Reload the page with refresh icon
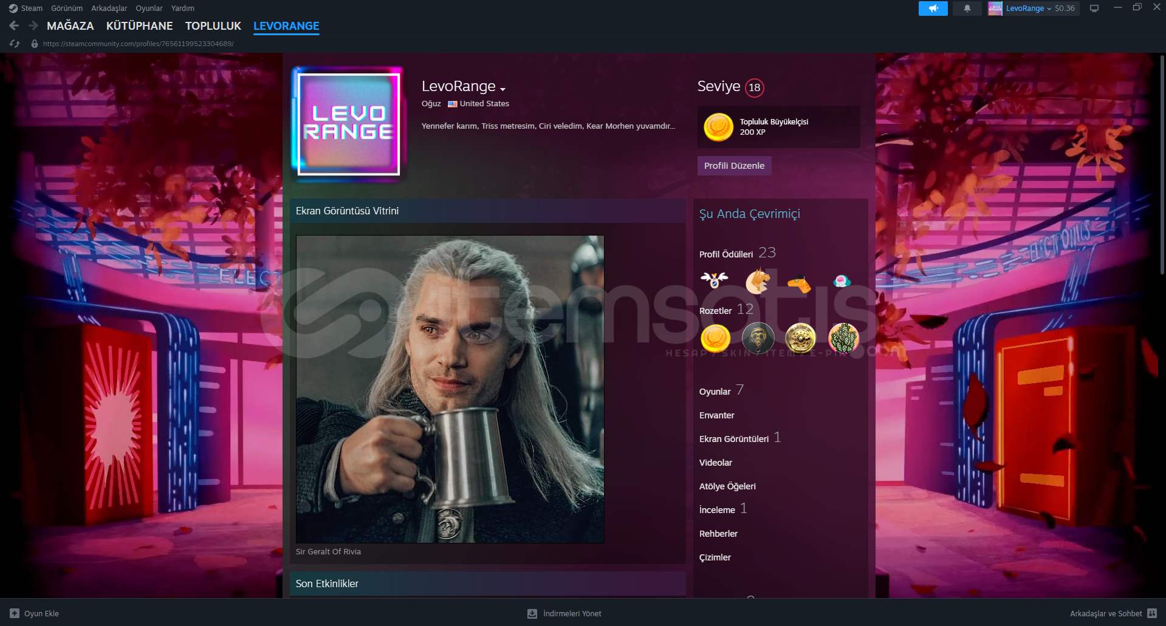 tap(15, 44)
